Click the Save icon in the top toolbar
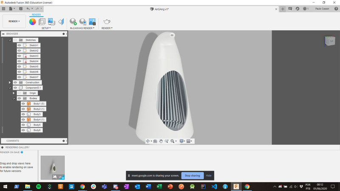Viewport: 340px width, 191px height. click(20, 8)
